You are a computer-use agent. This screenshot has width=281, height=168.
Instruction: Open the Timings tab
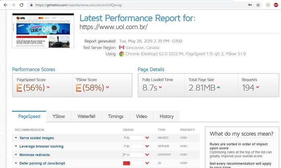(116, 116)
